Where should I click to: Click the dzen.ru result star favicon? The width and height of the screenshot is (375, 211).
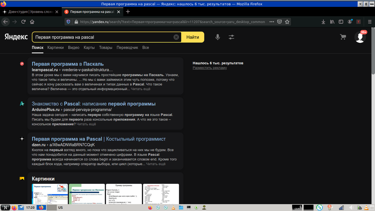(x=22, y=139)
